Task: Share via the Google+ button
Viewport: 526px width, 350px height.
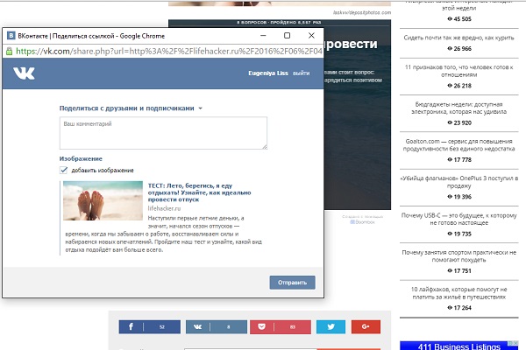Action: pyautogui.click(x=366, y=327)
